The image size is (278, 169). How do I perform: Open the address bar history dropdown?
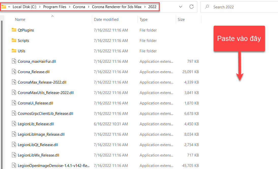click(x=181, y=7)
